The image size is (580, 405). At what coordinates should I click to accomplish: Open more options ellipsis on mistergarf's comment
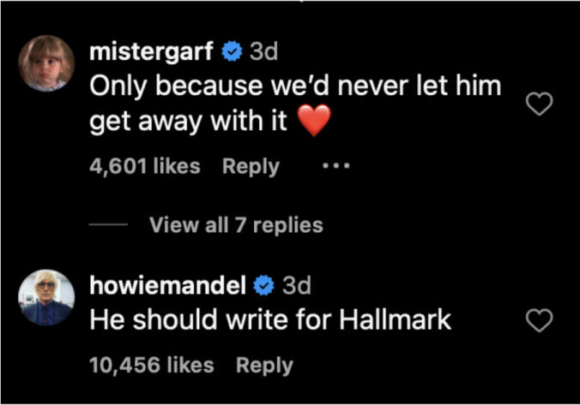click(335, 166)
